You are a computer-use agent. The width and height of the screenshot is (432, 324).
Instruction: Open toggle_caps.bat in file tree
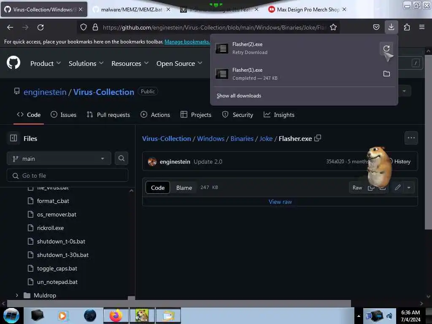coord(57,269)
